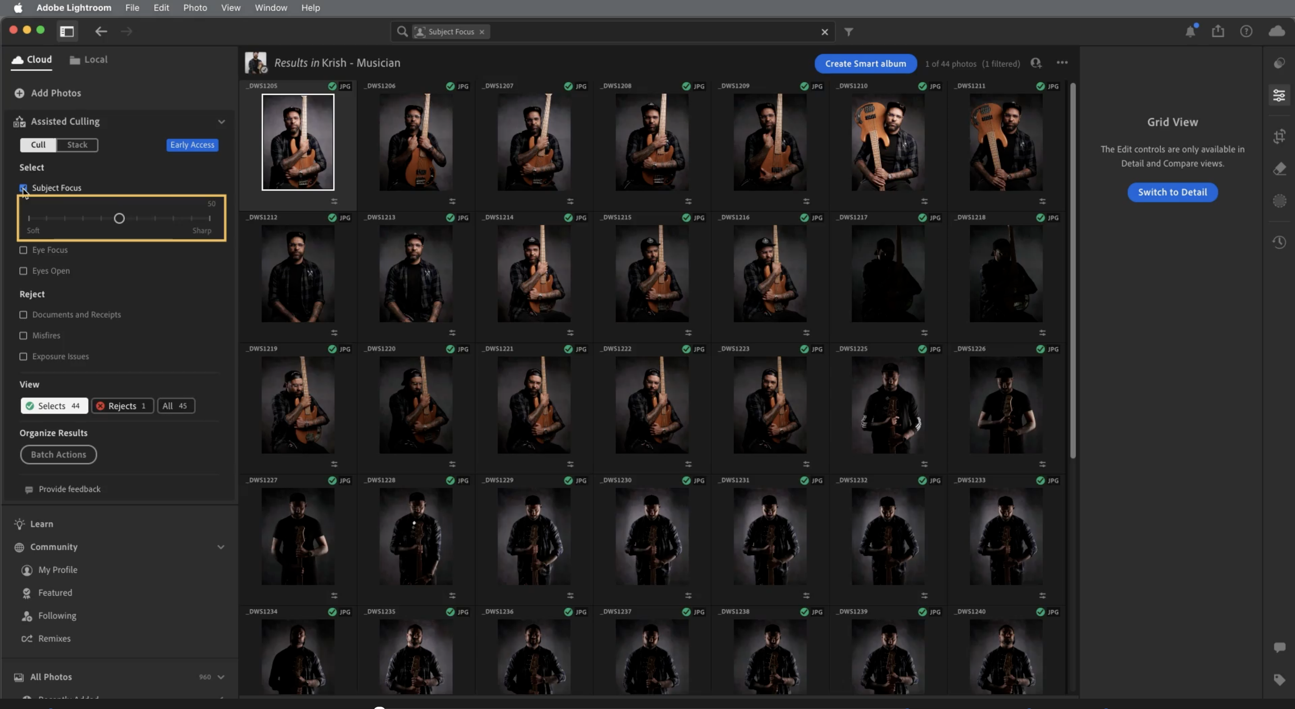This screenshot has width=1295, height=709.
Task: Enable the Eyes Open checkbox
Action: click(x=23, y=271)
